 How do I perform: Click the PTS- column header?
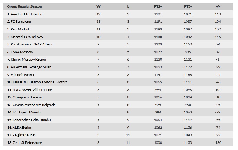tap(188, 6)
